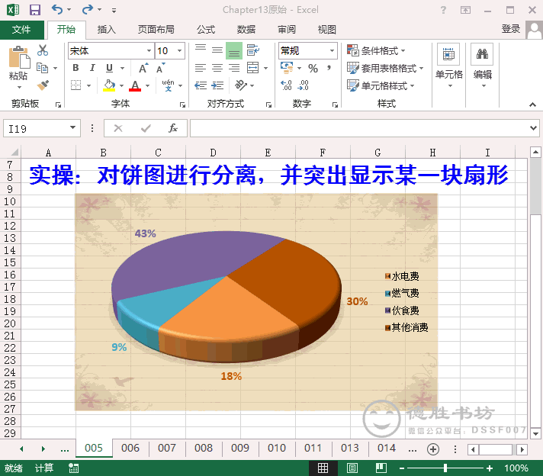This screenshot has width=543, height=476.
Task: Open the Name Box I19 dropdown
Action: [x=72, y=128]
